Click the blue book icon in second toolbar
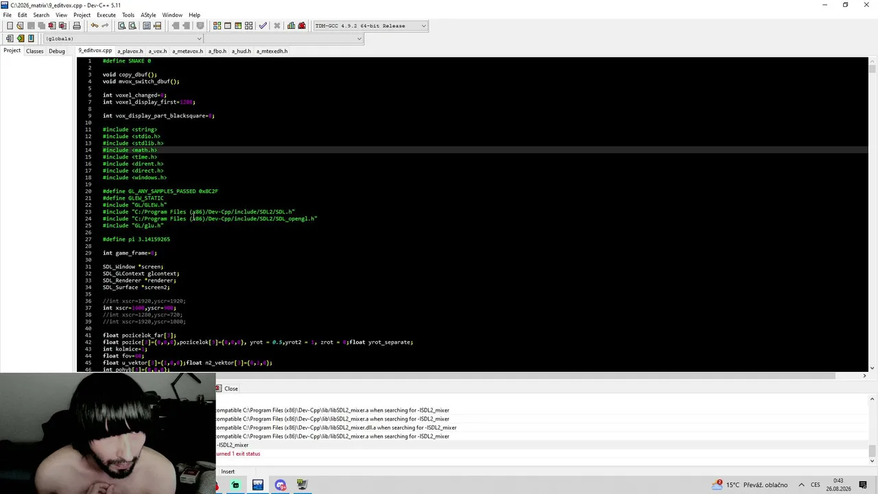The image size is (878, 494). click(31, 38)
